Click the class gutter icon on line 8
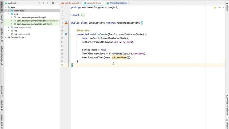The height and width of the screenshot is (129, 229). (66, 23)
